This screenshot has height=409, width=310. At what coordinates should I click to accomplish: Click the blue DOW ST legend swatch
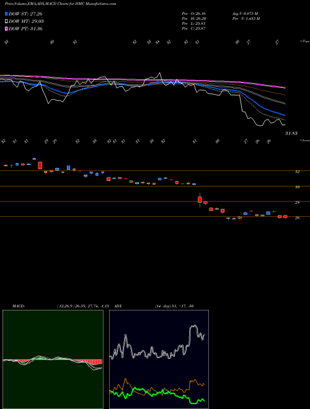[7, 14]
